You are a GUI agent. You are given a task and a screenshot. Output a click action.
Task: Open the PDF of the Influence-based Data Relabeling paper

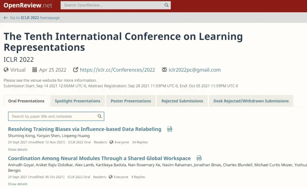170,129
